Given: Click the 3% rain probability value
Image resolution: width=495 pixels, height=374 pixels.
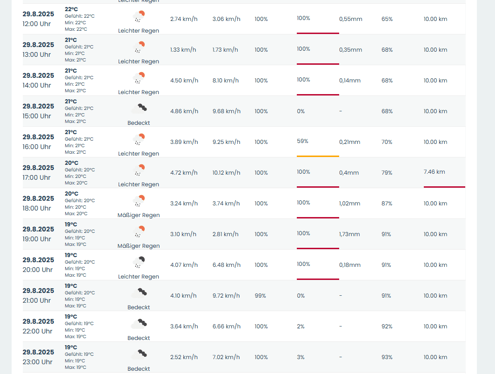Looking at the screenshot, I should 301,357.
